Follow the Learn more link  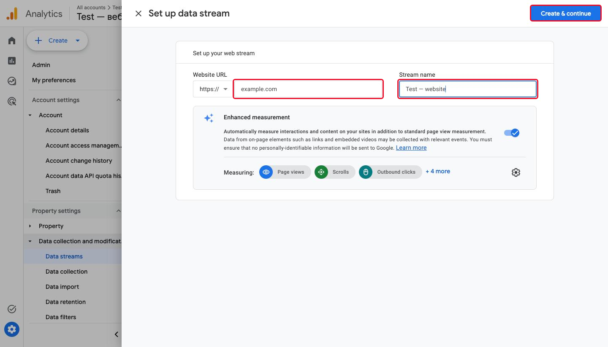point(411,148)
